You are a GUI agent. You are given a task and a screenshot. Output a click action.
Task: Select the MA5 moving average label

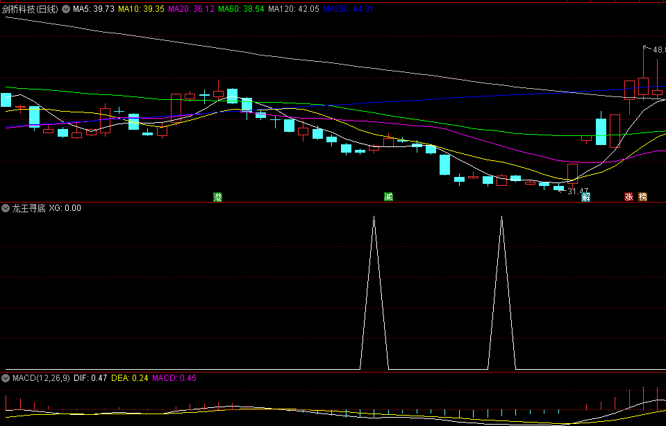(x=94, y=9)
